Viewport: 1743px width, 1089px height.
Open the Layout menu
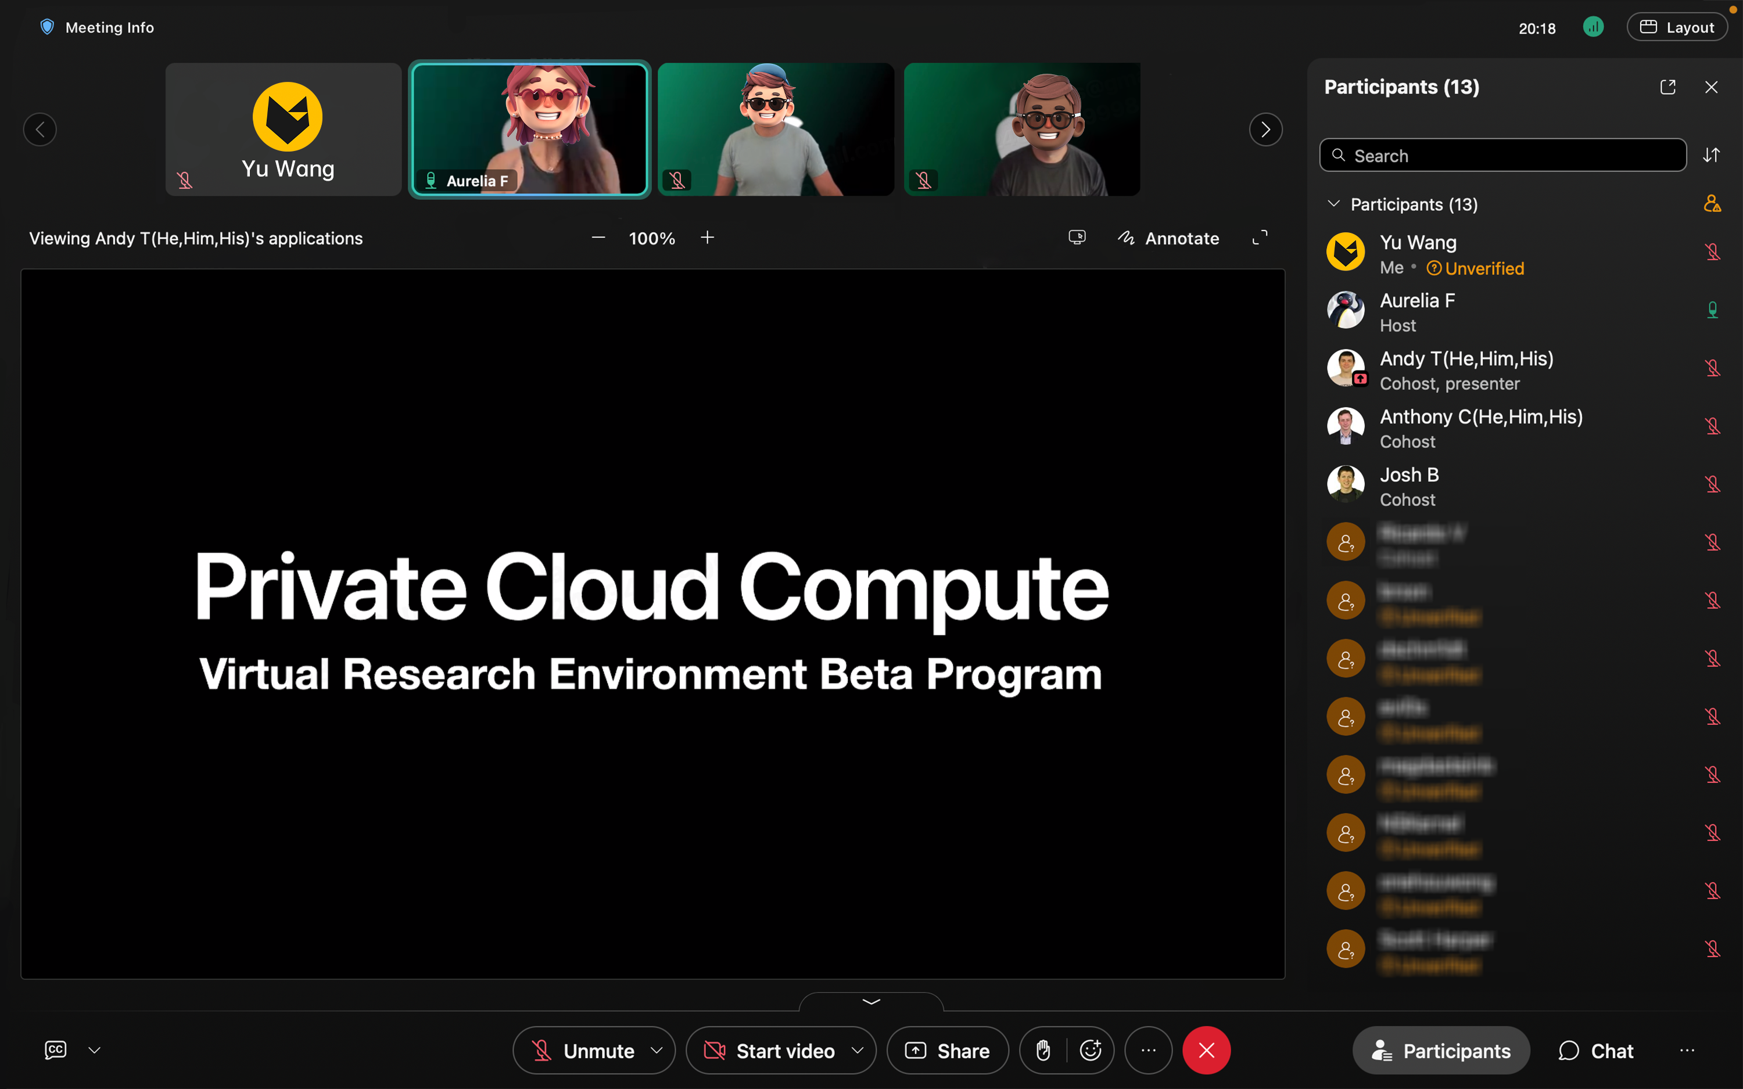pyautogui.click(x=1677, y=27)
